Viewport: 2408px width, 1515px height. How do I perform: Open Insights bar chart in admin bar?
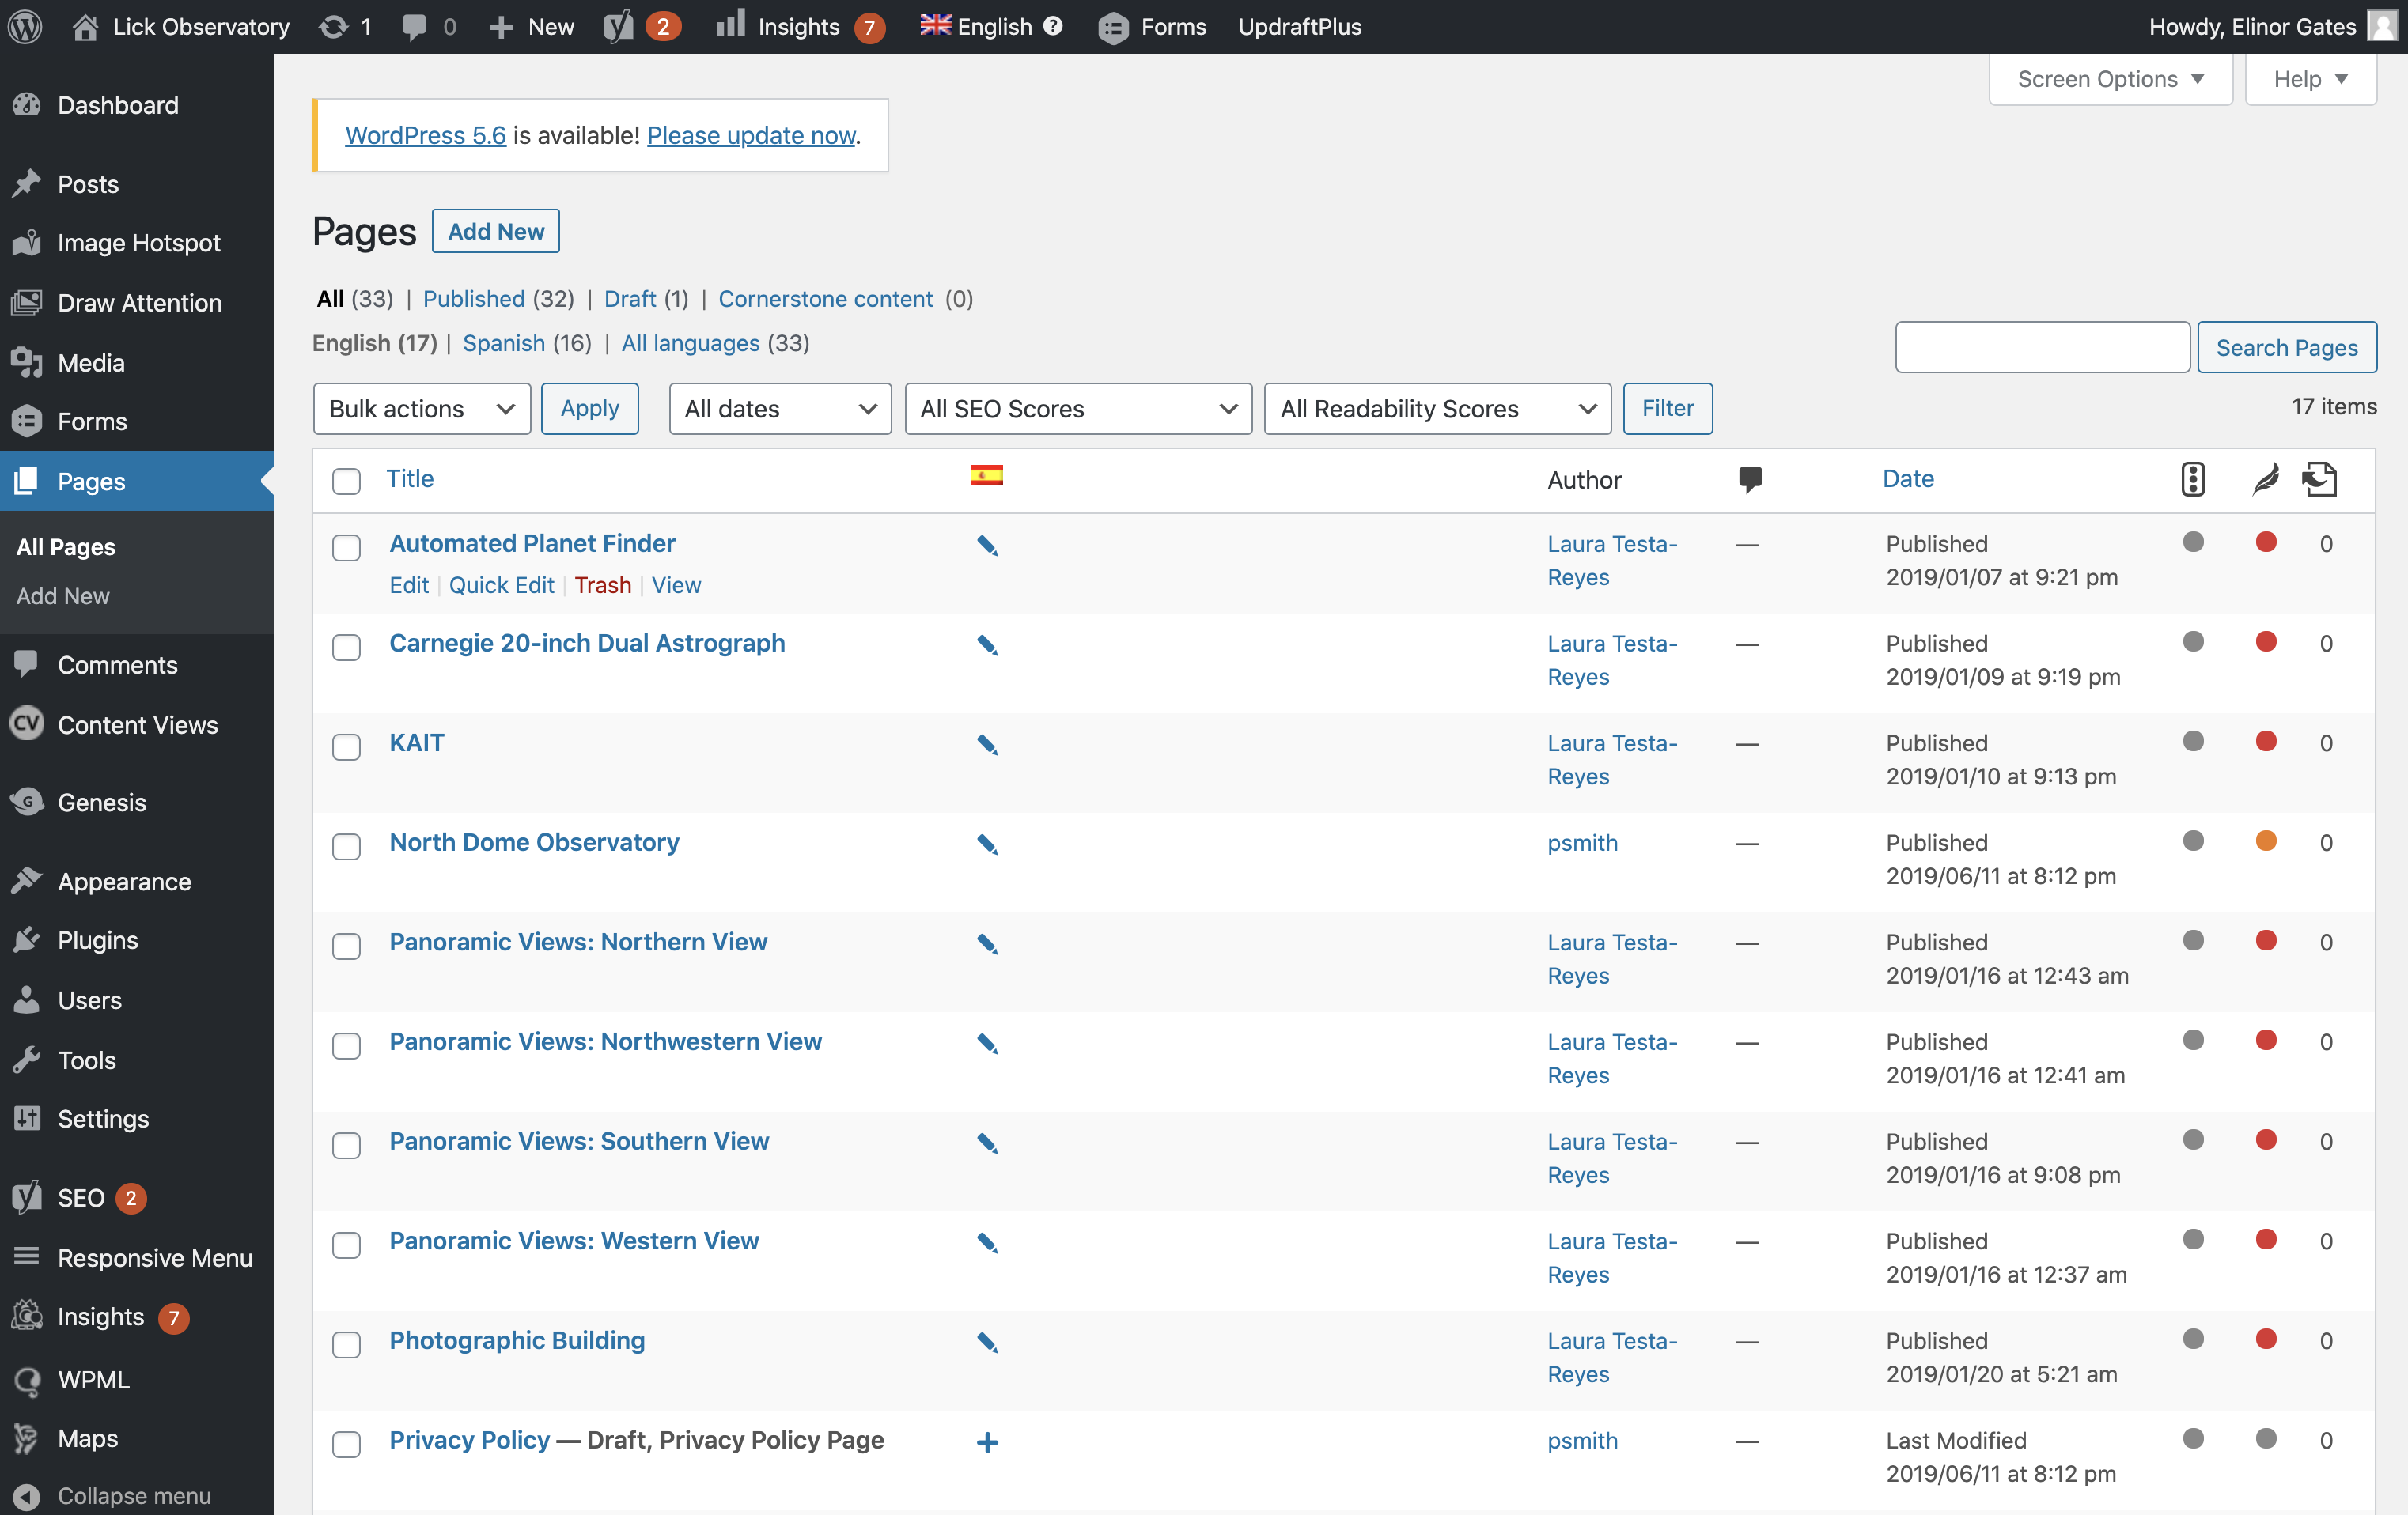click(731, 24)
